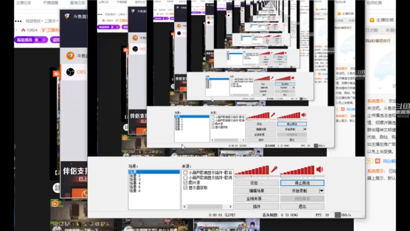Click the largest 系统提示 text at right

(376, 101)
